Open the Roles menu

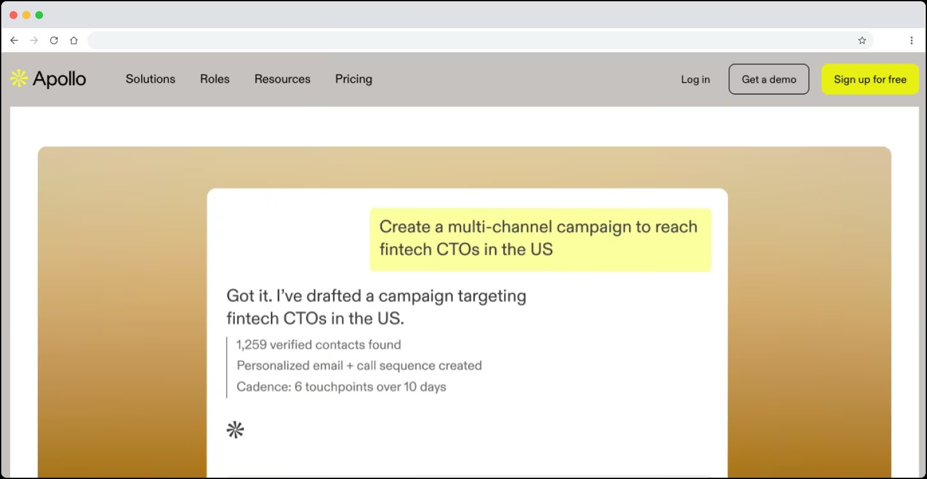coord(214,79)
